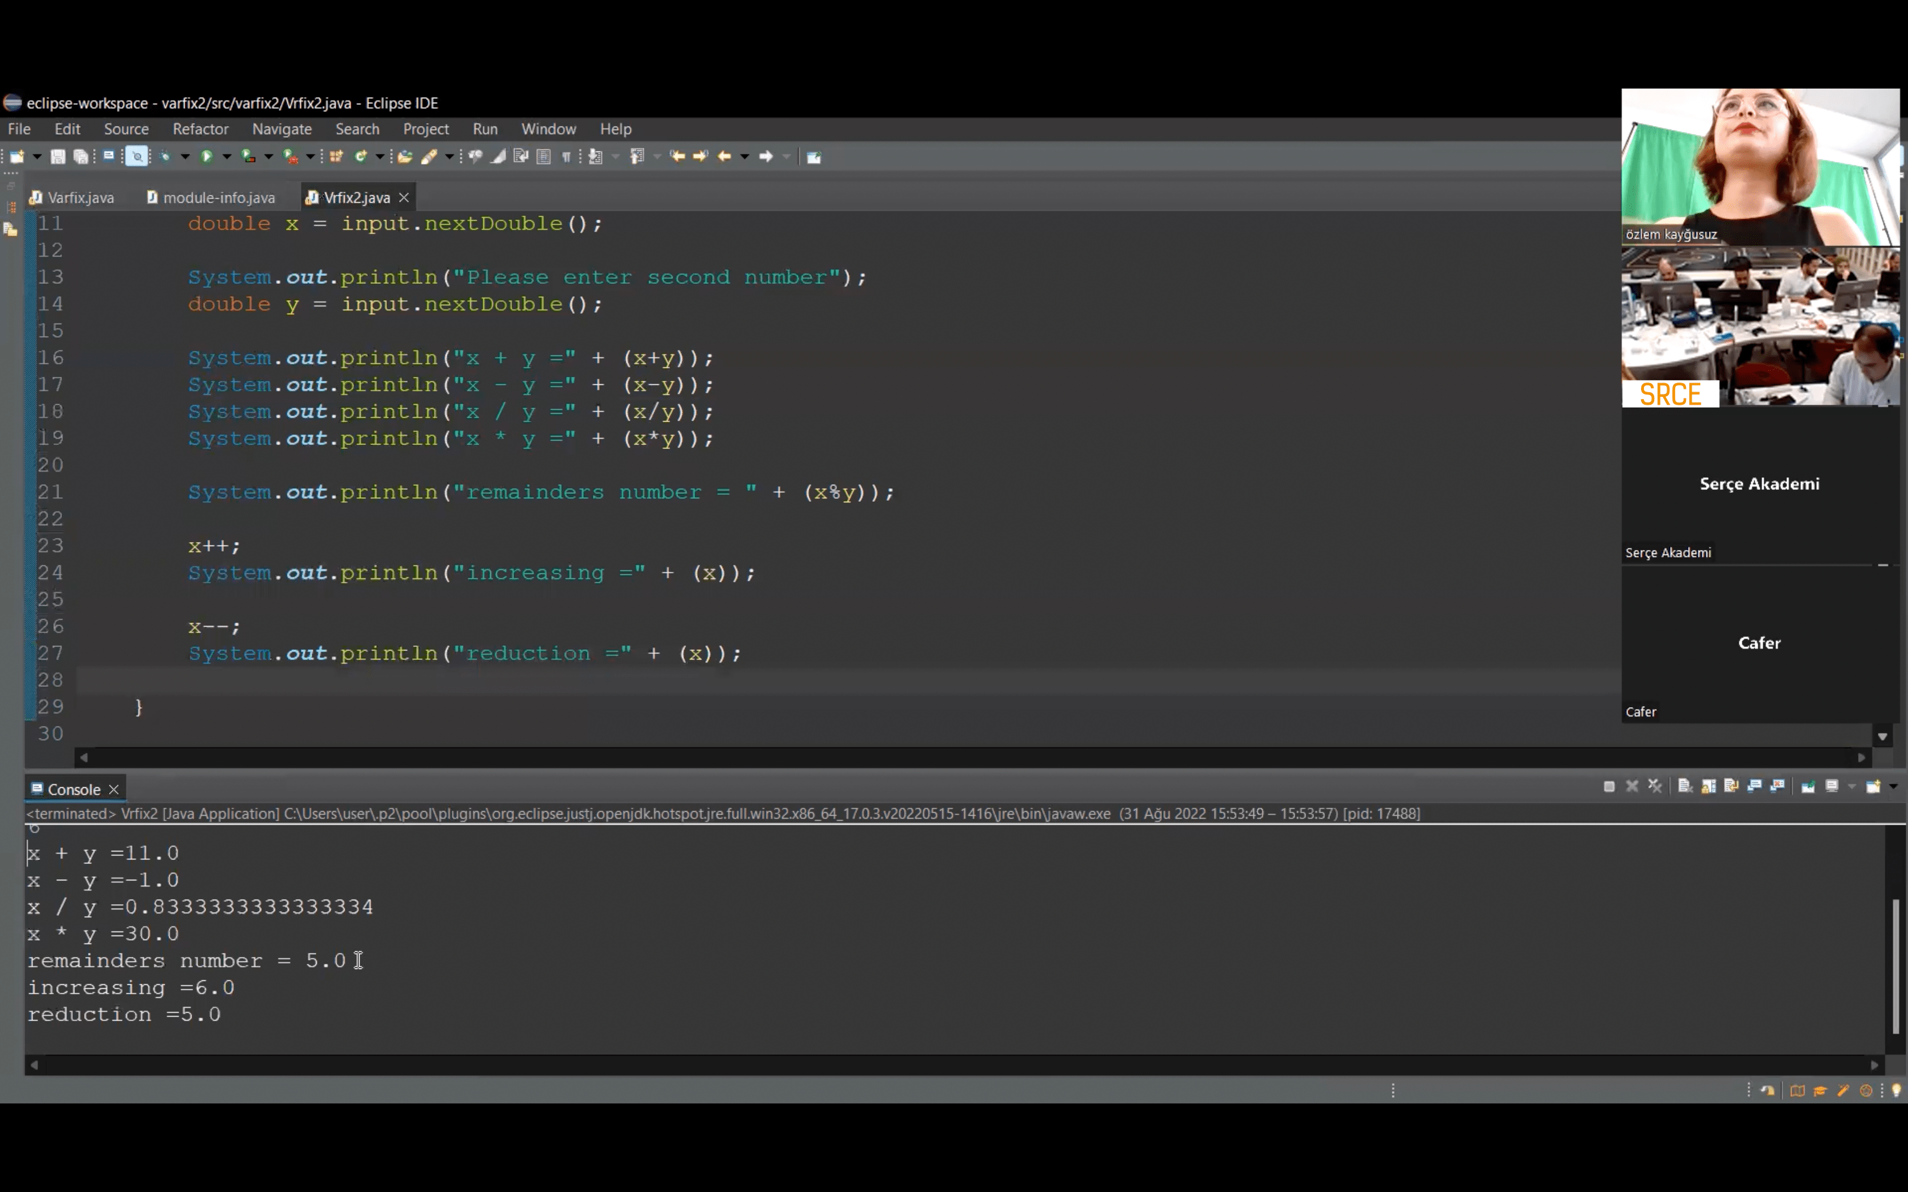Open Tutorials graduation cap icon in status bar
The height and width of the screenshot is (1192, 1908).
tap(1821, 1090)
